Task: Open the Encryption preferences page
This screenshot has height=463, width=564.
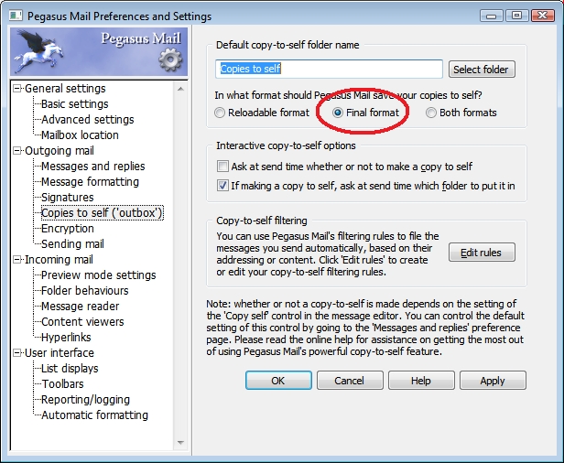Action: pos(67,229)
